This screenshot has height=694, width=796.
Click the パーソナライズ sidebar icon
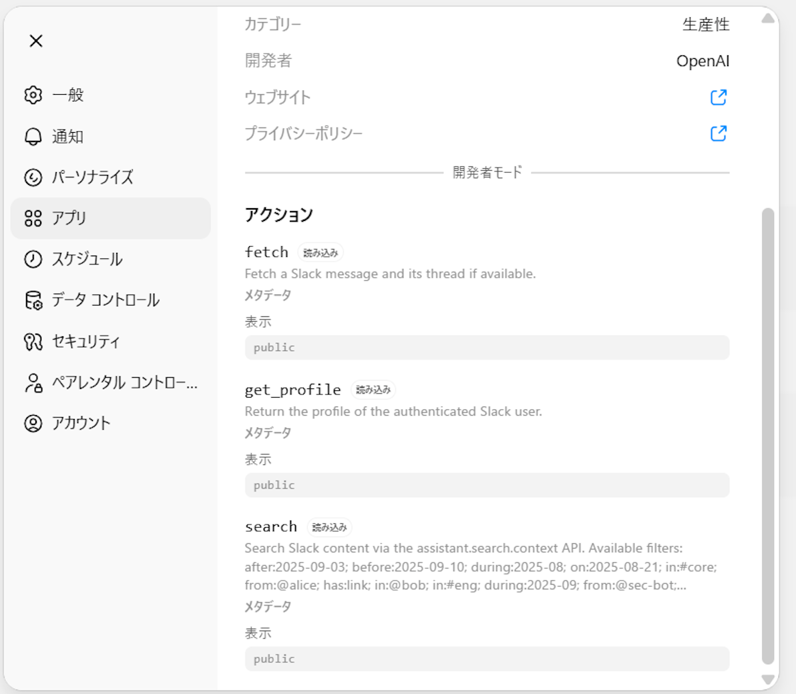point(33,178)
